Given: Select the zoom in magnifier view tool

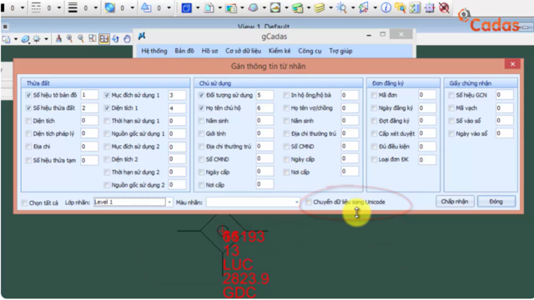Looking at the screenshot, I should tap(69, 39).
